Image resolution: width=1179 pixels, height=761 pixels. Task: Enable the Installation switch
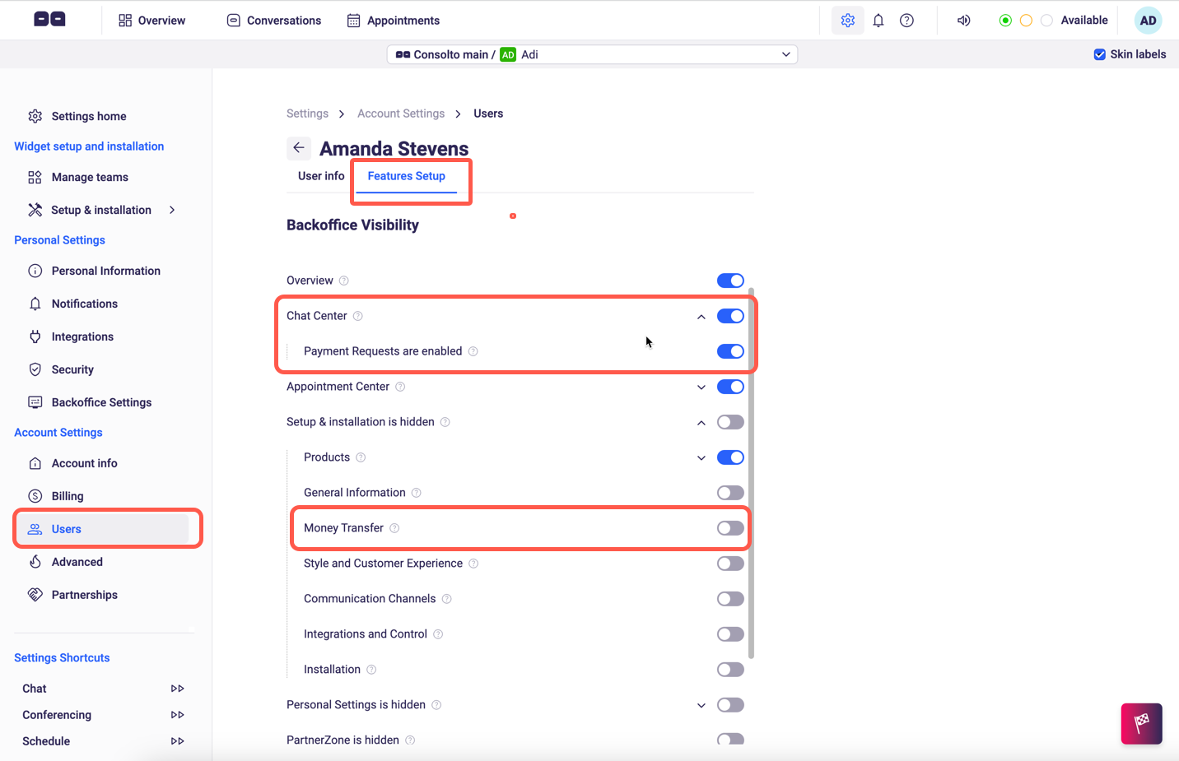pos(730,670)
